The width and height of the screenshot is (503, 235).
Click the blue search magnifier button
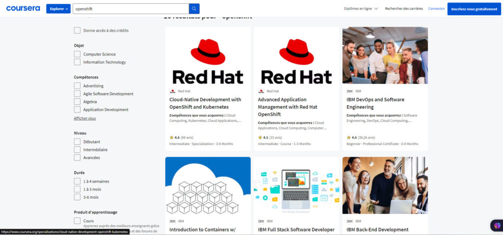194,9
